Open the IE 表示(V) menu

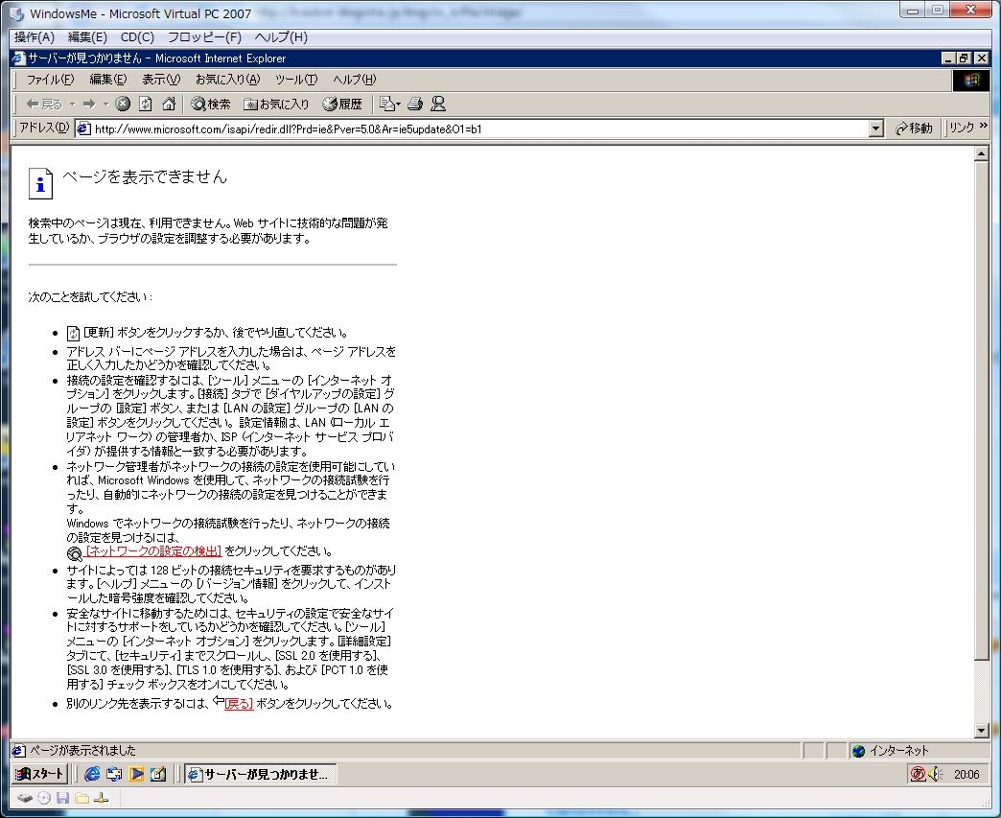pos(161,80)
